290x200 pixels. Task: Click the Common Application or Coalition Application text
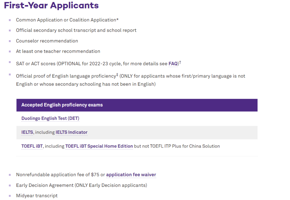[x=67, y=20]
